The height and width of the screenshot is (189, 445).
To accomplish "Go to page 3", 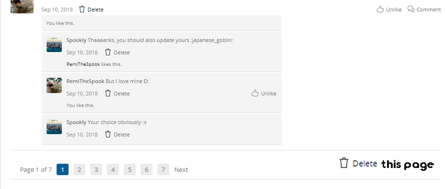I will 96,169.
